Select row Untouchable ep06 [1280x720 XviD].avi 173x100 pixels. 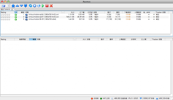pos(85,15)
